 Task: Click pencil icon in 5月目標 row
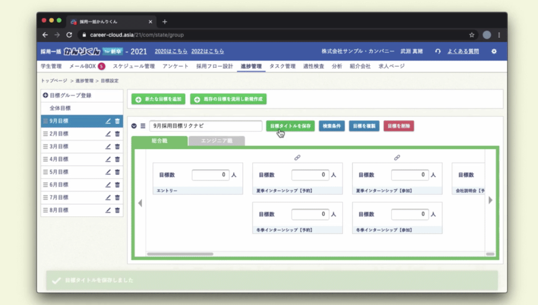pos(108,172)
